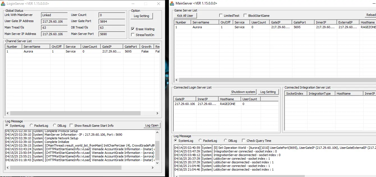
Task: Choose SystemLog radio in MainServer window
Action: click(176, 141)
